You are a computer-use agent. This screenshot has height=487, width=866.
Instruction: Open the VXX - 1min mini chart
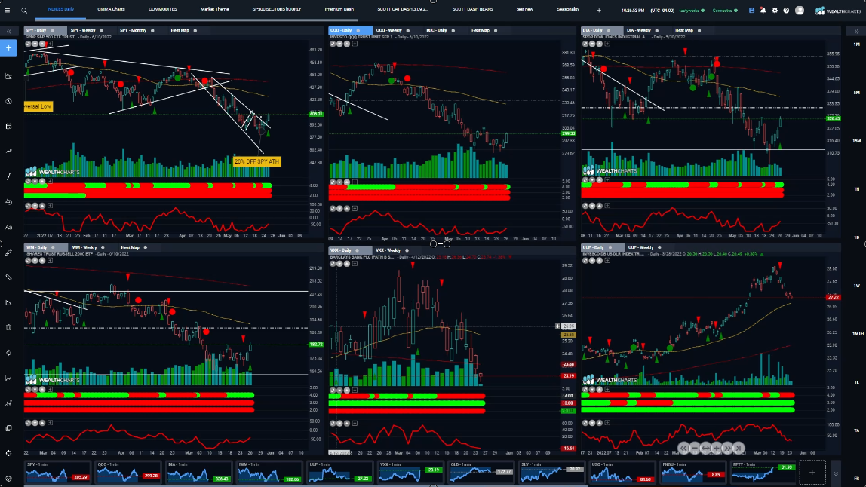point(410,473)
